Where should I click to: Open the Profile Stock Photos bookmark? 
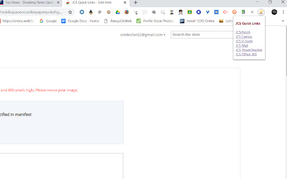[x=155, y=21]
